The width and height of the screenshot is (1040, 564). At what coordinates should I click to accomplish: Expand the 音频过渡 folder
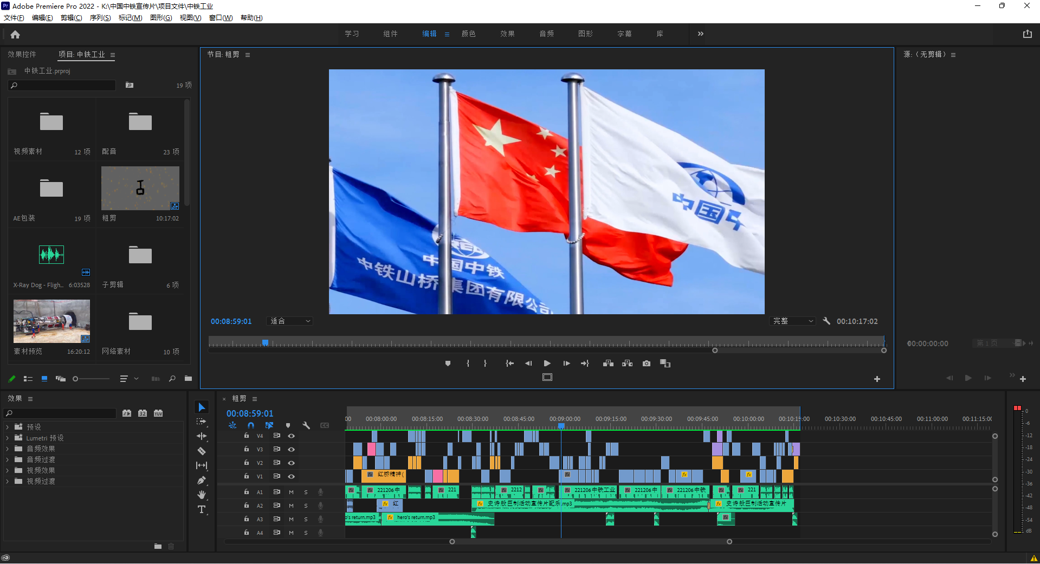tap(8, 459)
